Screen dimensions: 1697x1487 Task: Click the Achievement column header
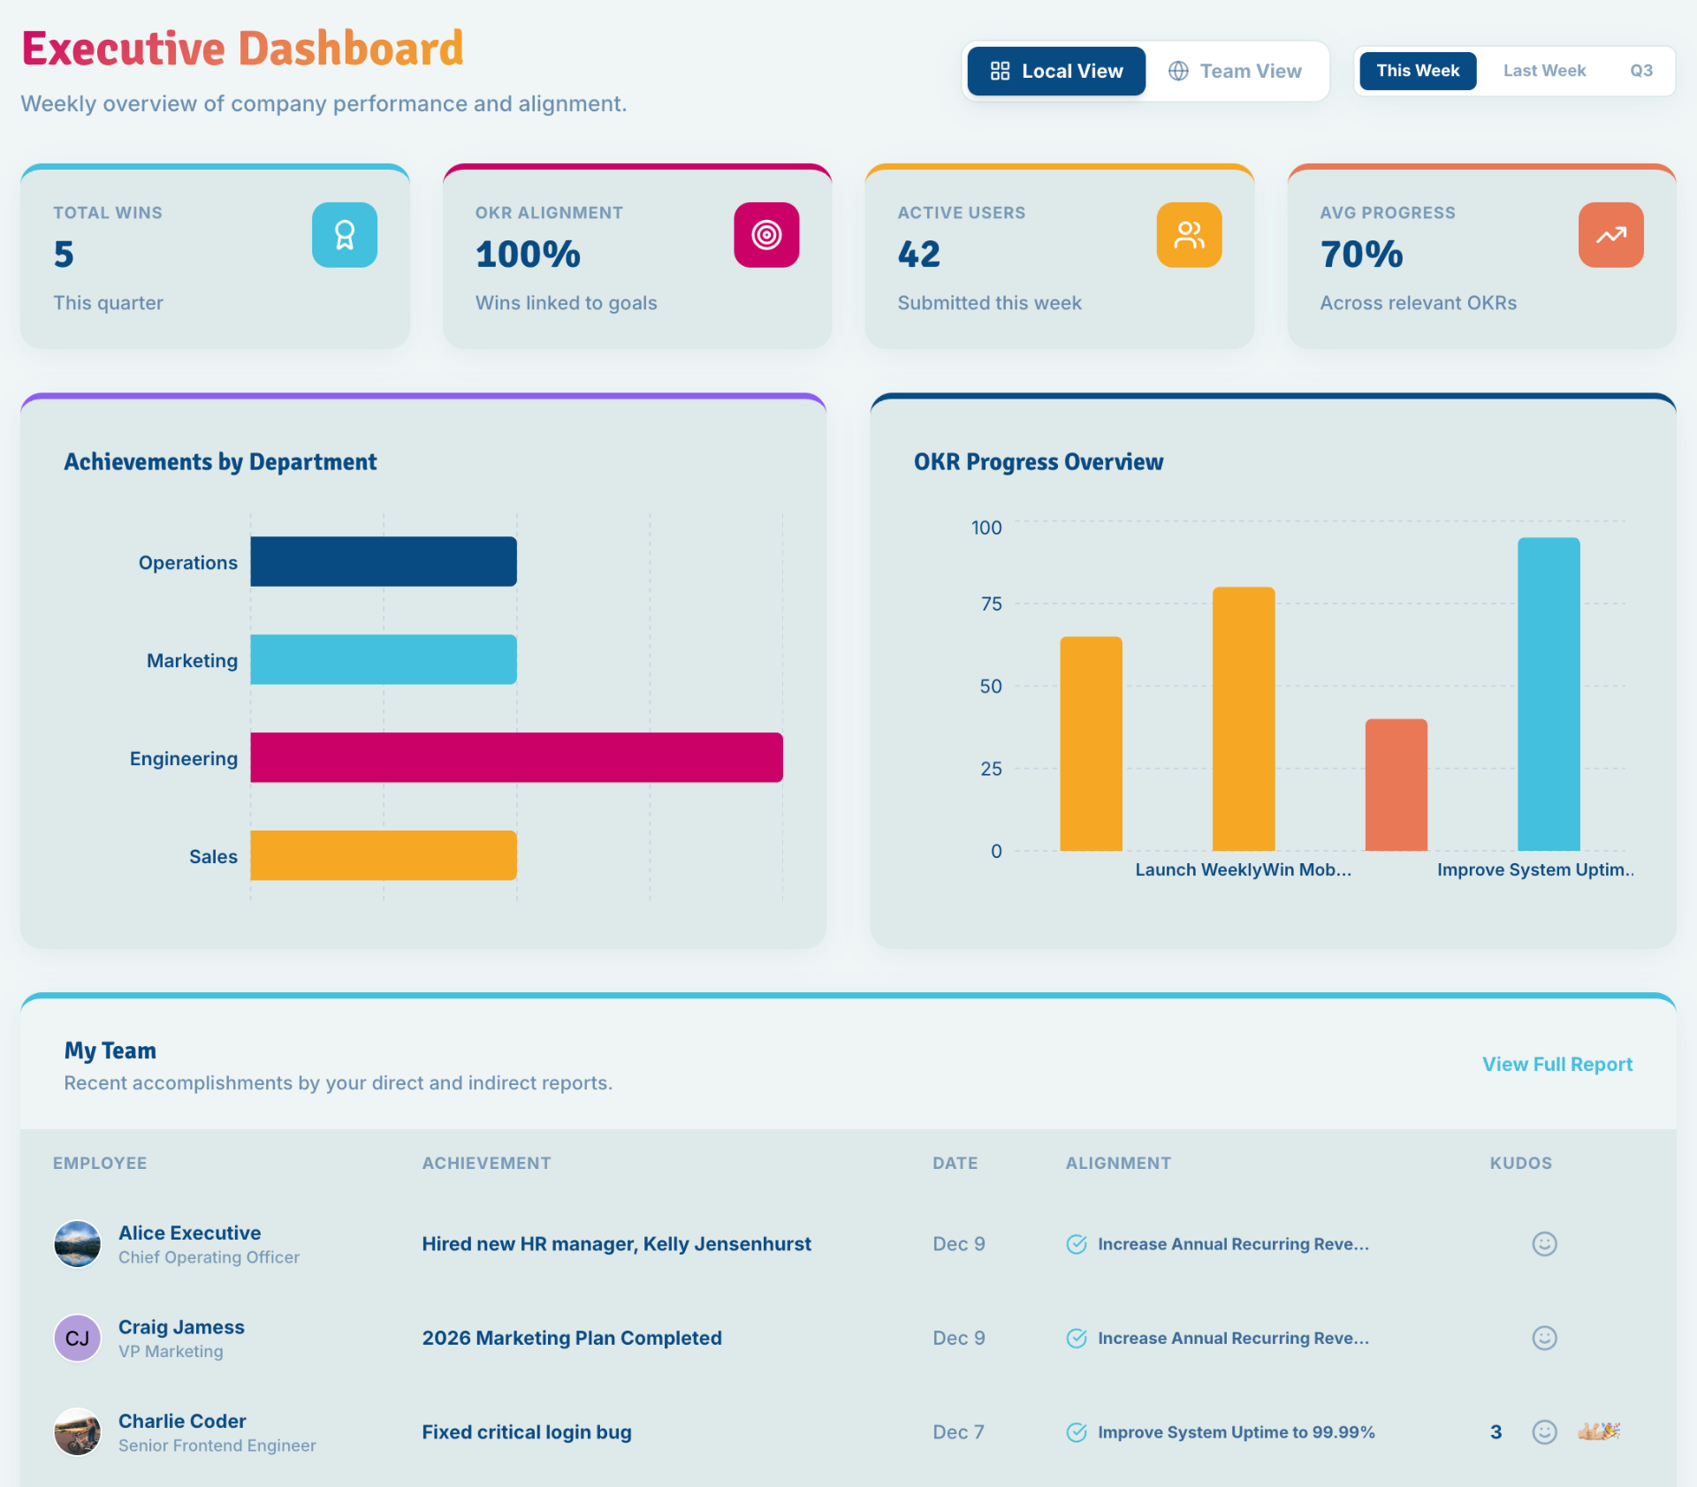[486, 1163]
